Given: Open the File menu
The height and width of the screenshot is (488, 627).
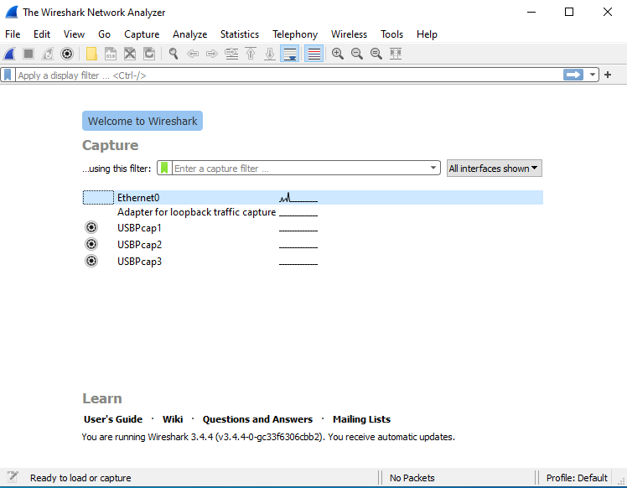Looking at the screenshot, I should tap(13, 34).
